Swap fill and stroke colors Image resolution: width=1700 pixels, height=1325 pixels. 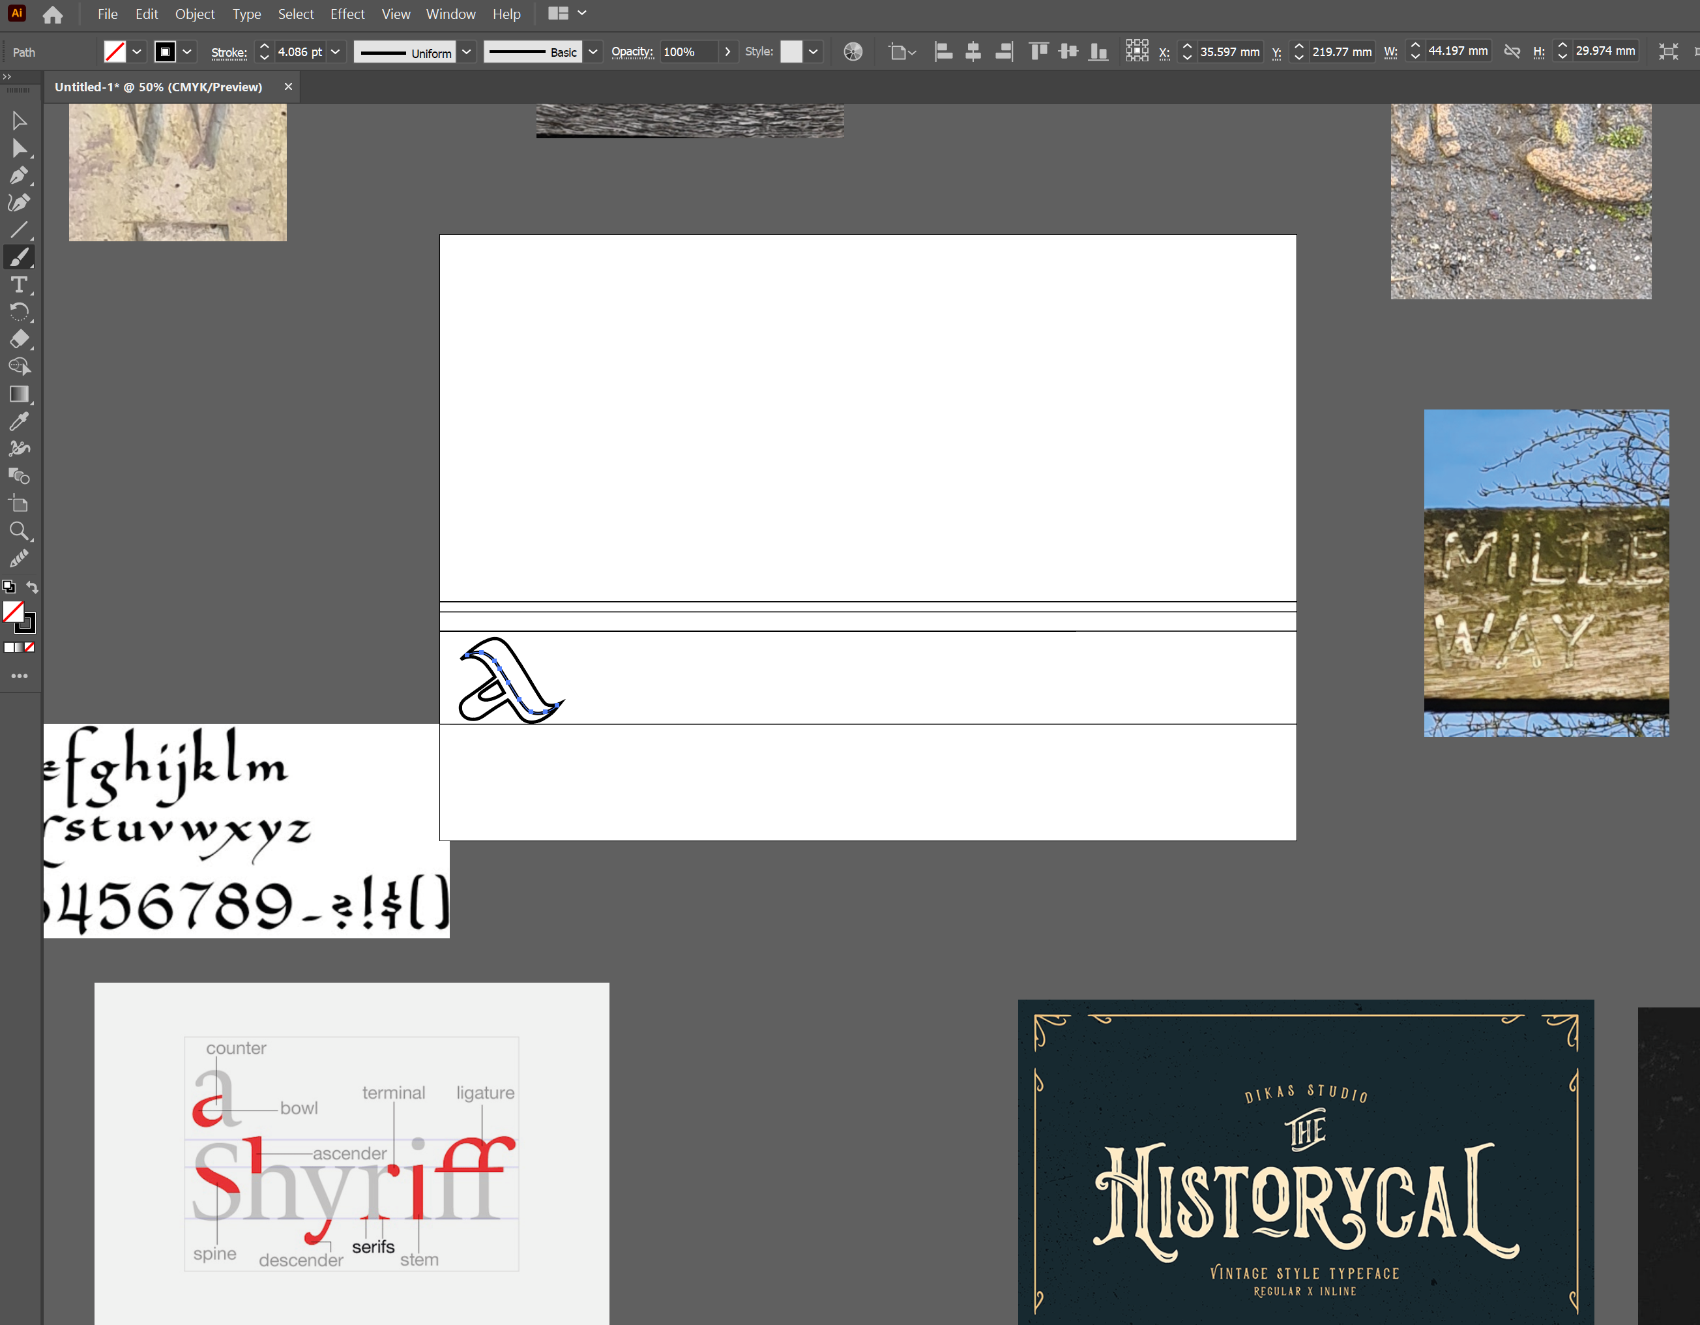(x=32, y=587)
